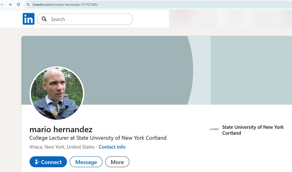Click the browser back arrow
This screenshot has height=172, width=292.
(2, 4)
